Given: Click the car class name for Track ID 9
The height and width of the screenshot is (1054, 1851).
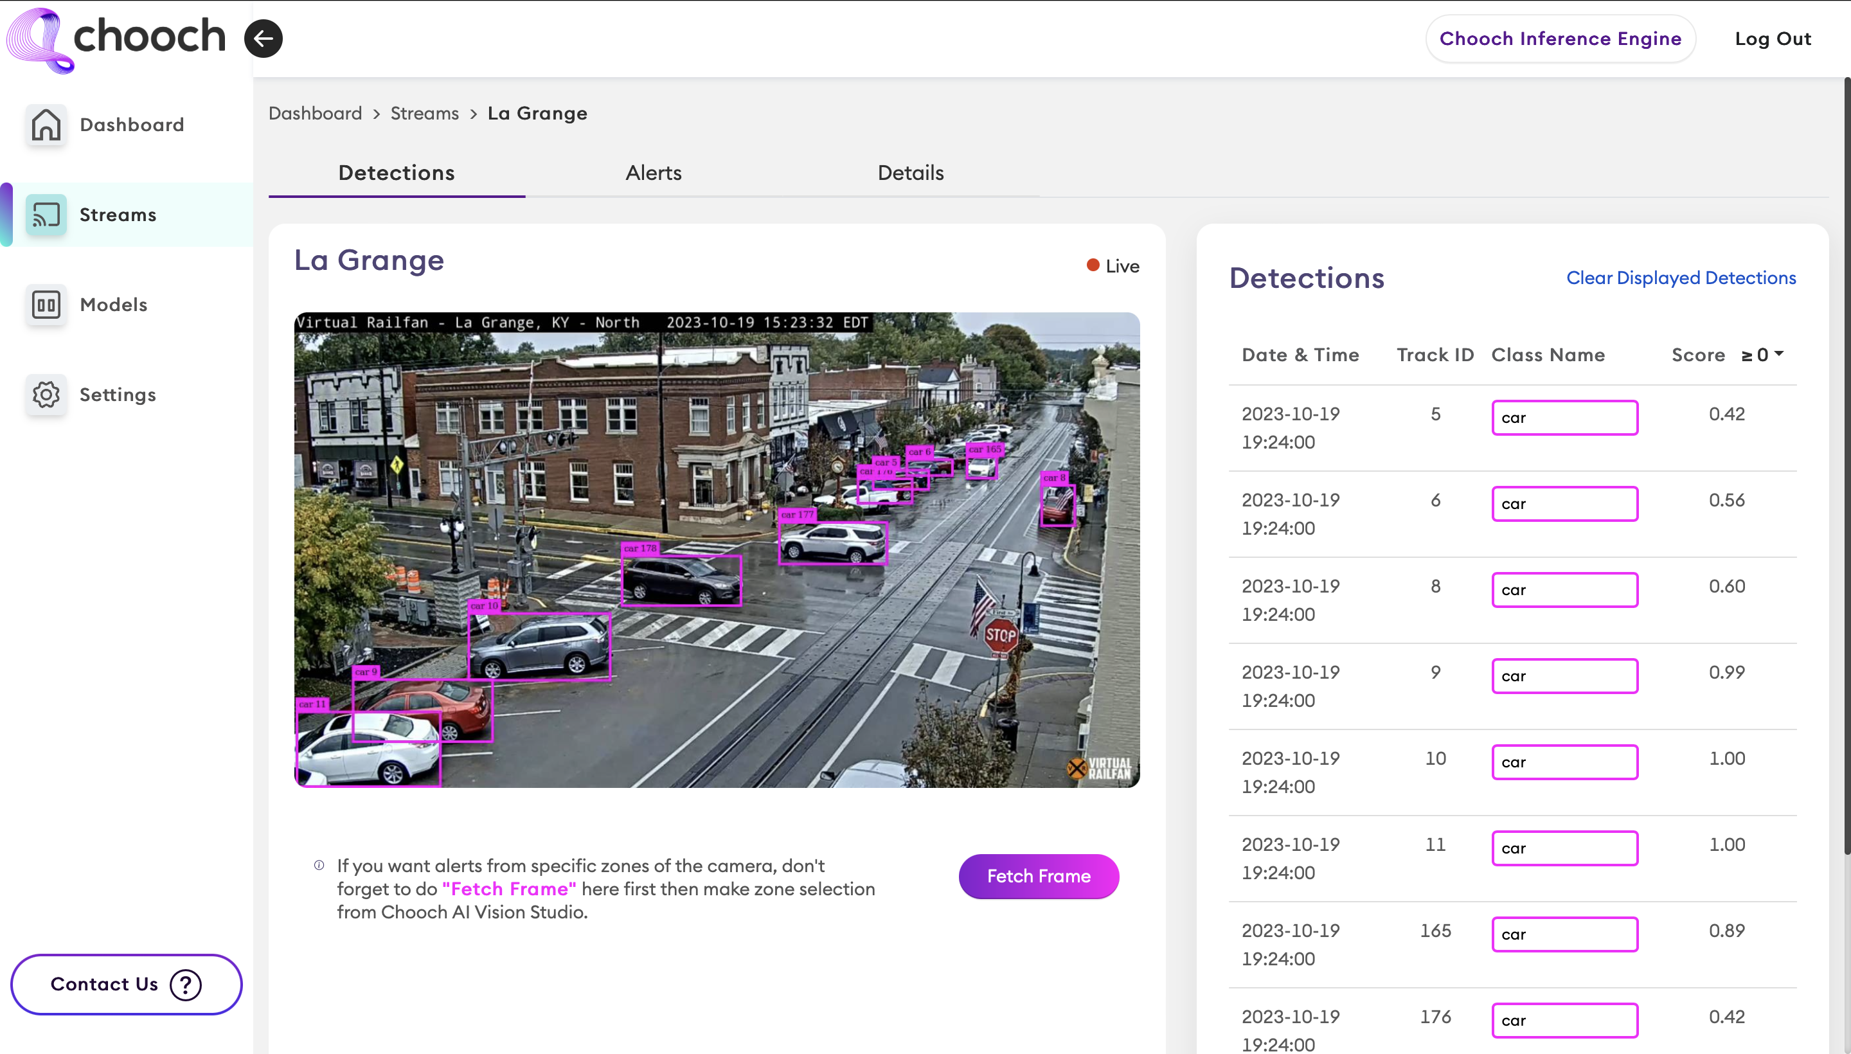Looking at the screenshot, I should 1564,675.
